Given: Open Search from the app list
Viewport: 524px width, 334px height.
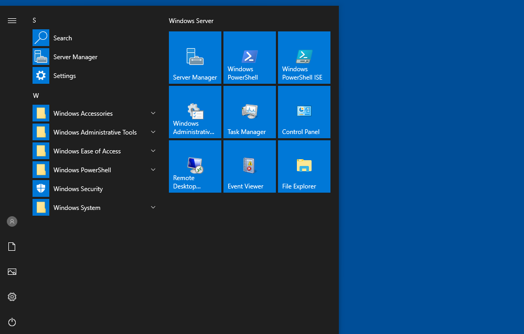Looking at the screenshot, I should pos(94,38).
